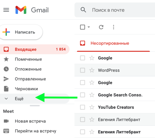Open the select-all dropdown arrow
The height and width of the screenshot is (138, 155).
tap(89, 27)
